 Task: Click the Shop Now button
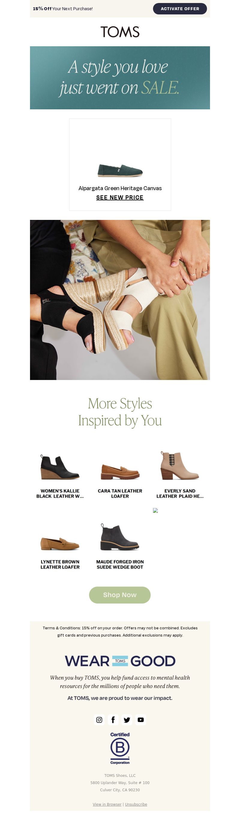(x=120, y=595)
